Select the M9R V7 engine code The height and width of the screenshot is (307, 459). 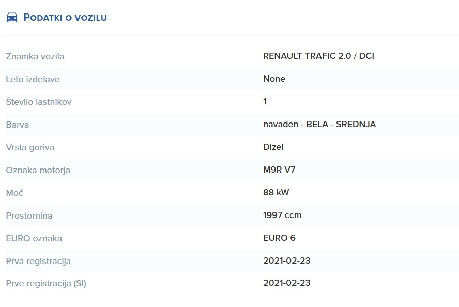click(279, 170)
